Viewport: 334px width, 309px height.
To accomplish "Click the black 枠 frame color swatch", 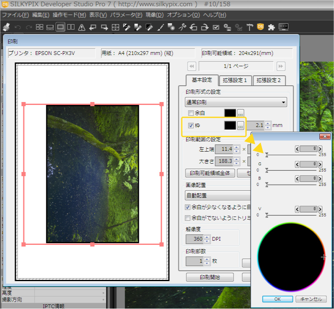I will pos(230,125).
